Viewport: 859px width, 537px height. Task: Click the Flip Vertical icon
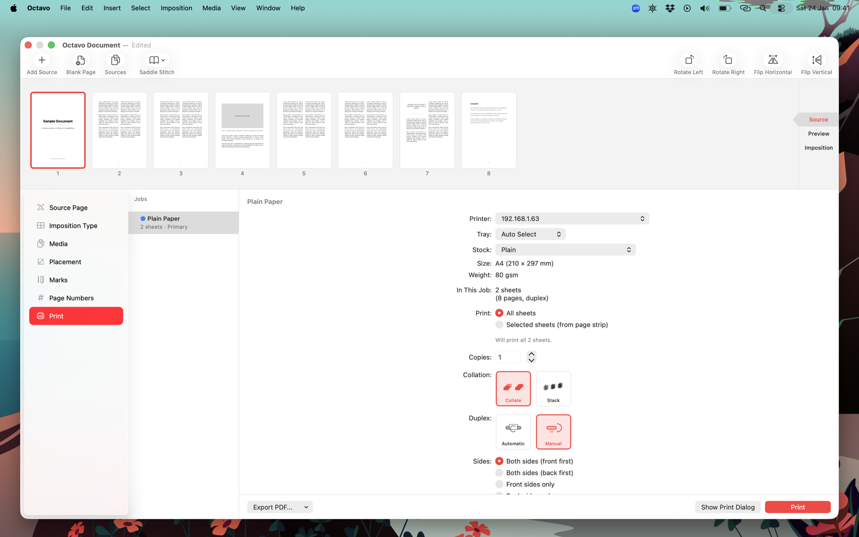pos(816,60)
